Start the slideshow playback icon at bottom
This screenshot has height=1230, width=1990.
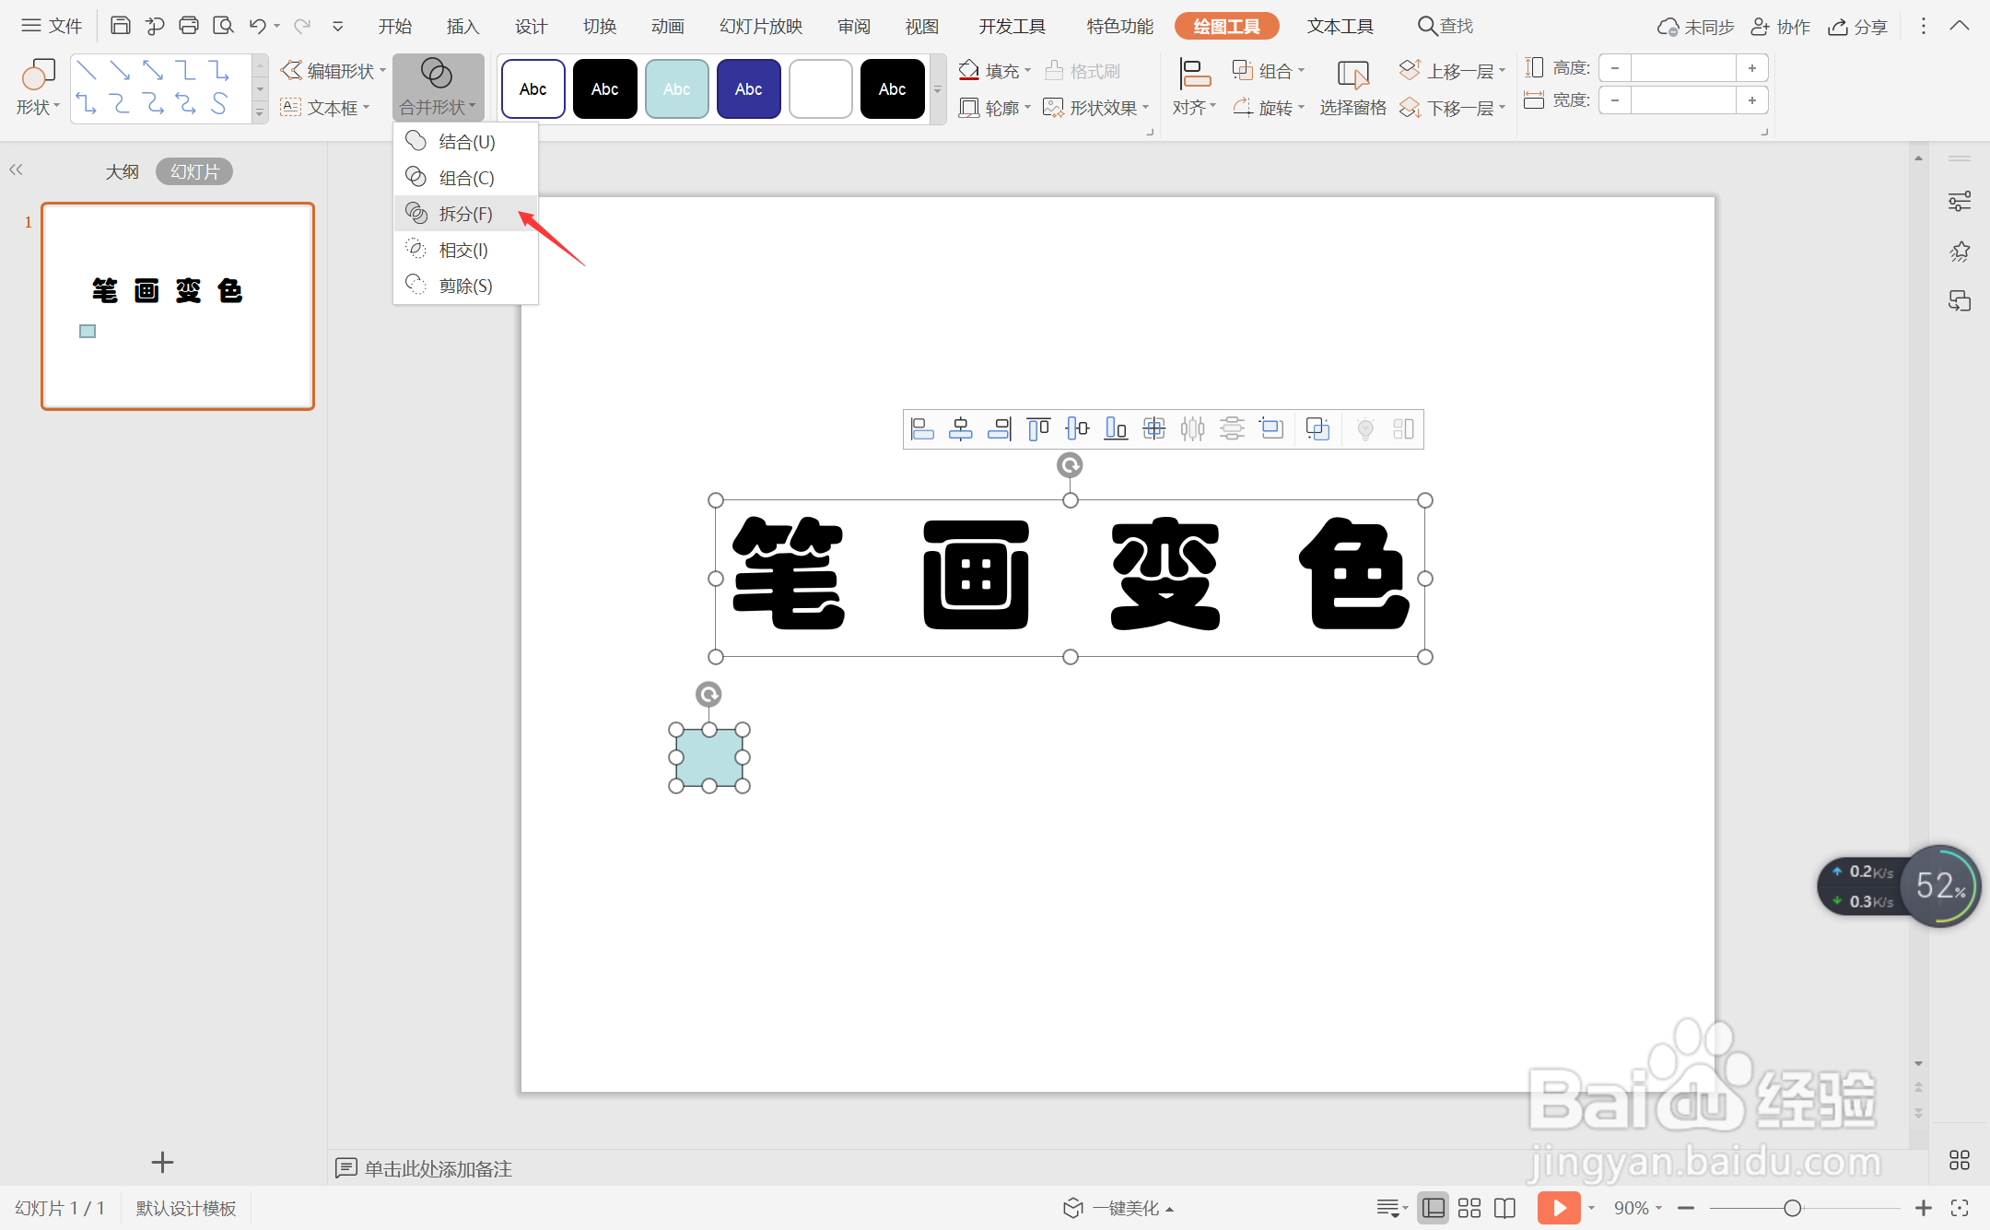1559,1208
